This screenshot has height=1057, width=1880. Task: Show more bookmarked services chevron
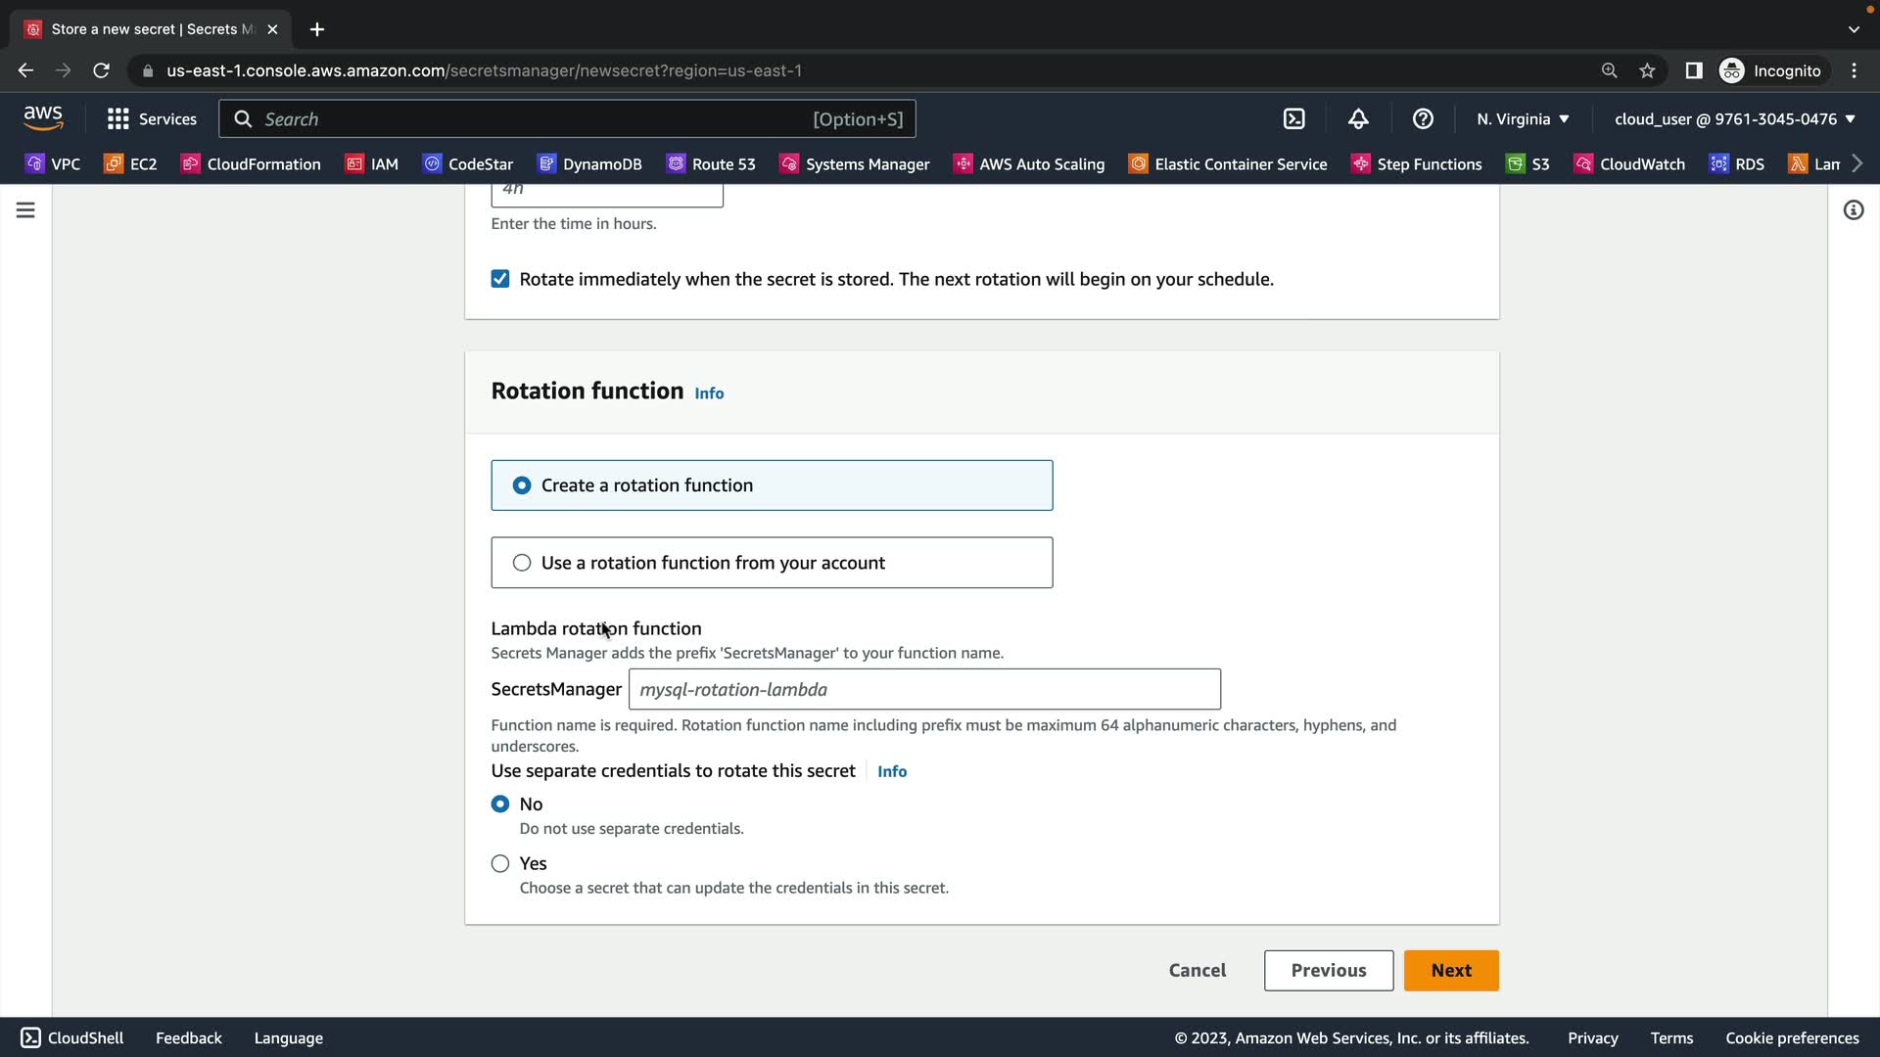1857,163
